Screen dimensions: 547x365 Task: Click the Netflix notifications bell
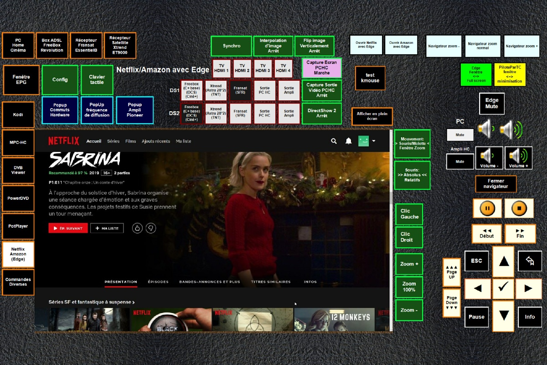tap(349, 141)
